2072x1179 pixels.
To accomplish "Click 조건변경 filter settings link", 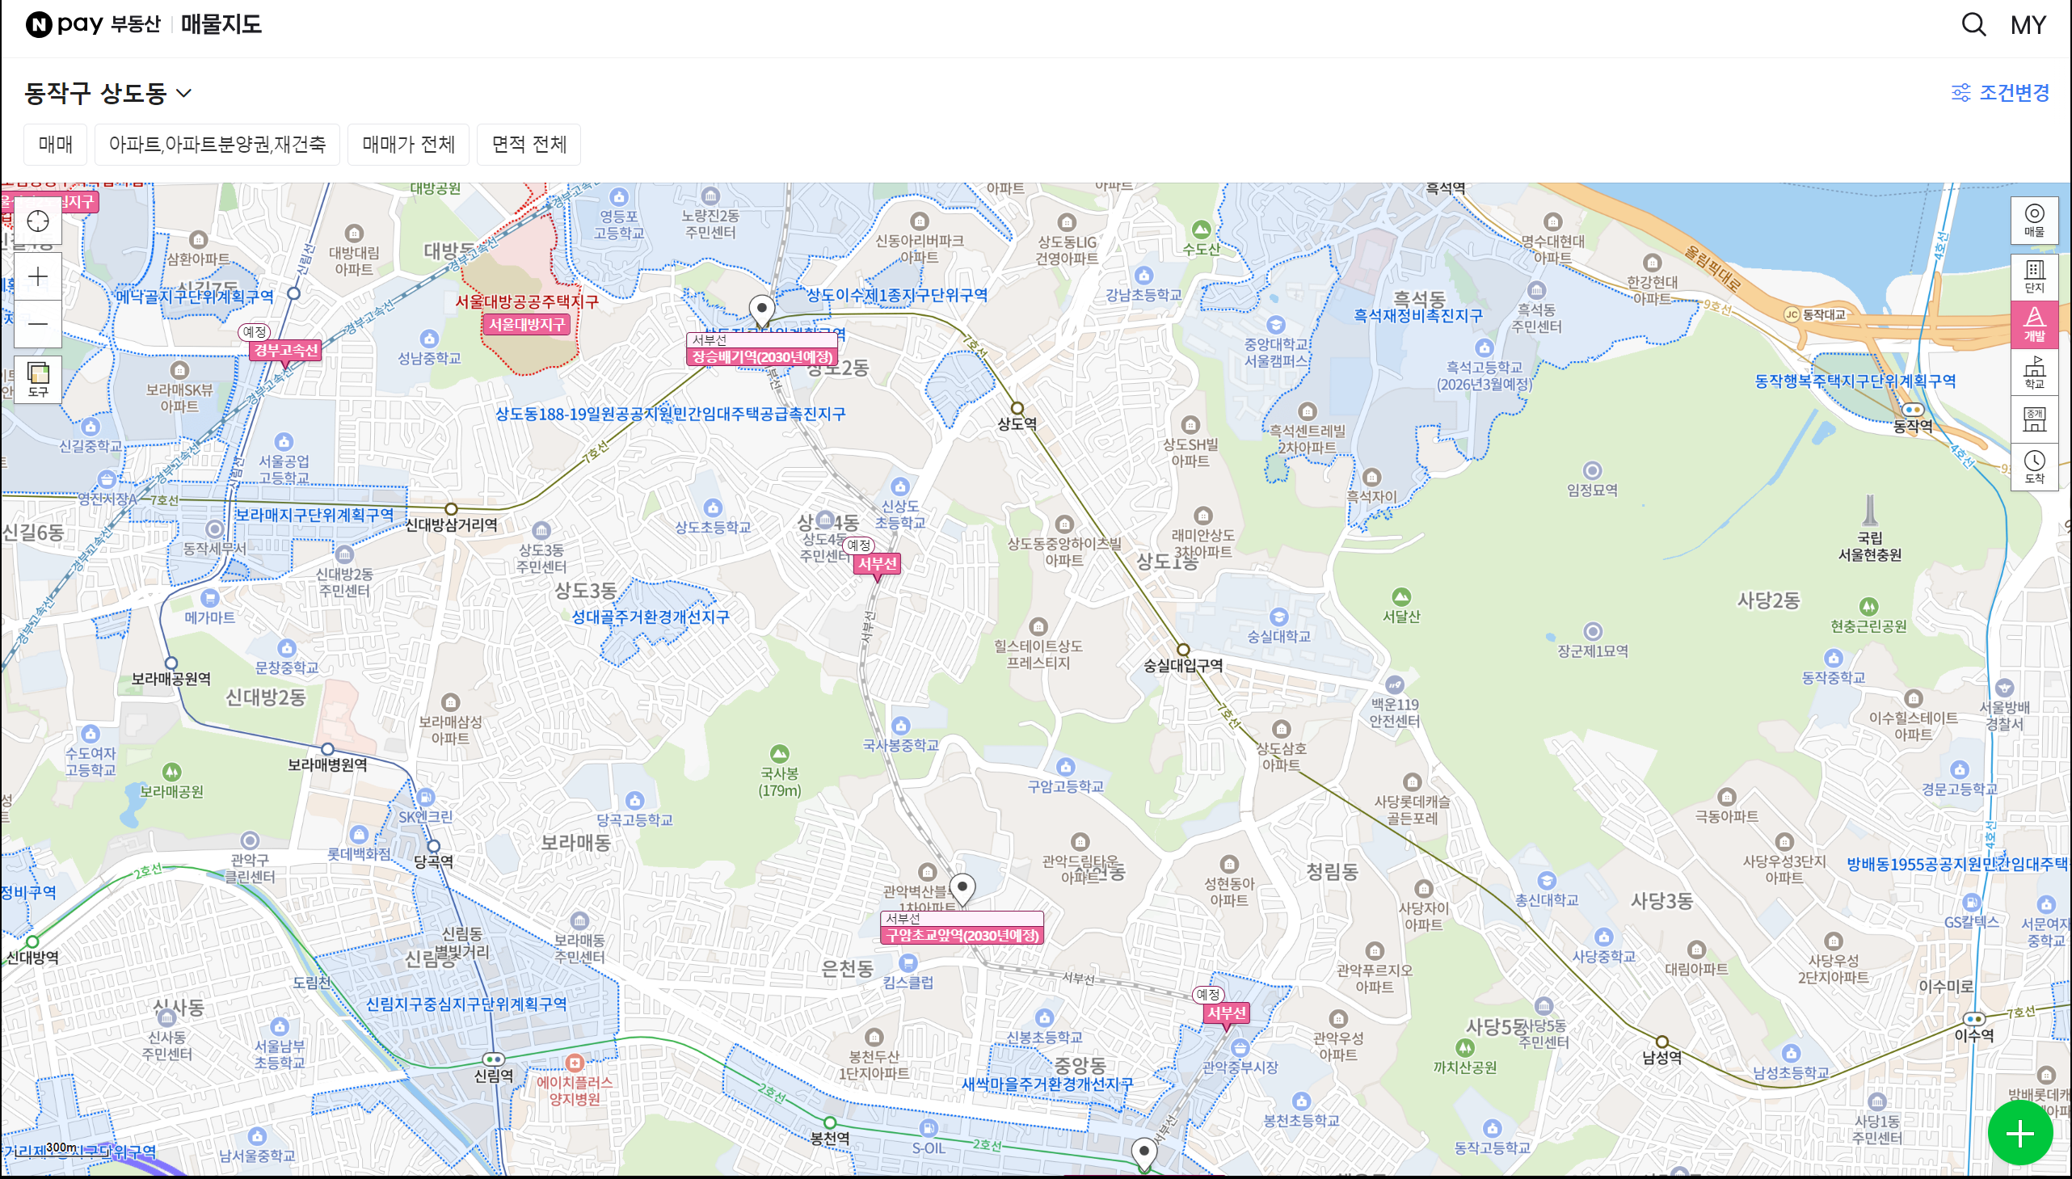I will [2000, 93].
